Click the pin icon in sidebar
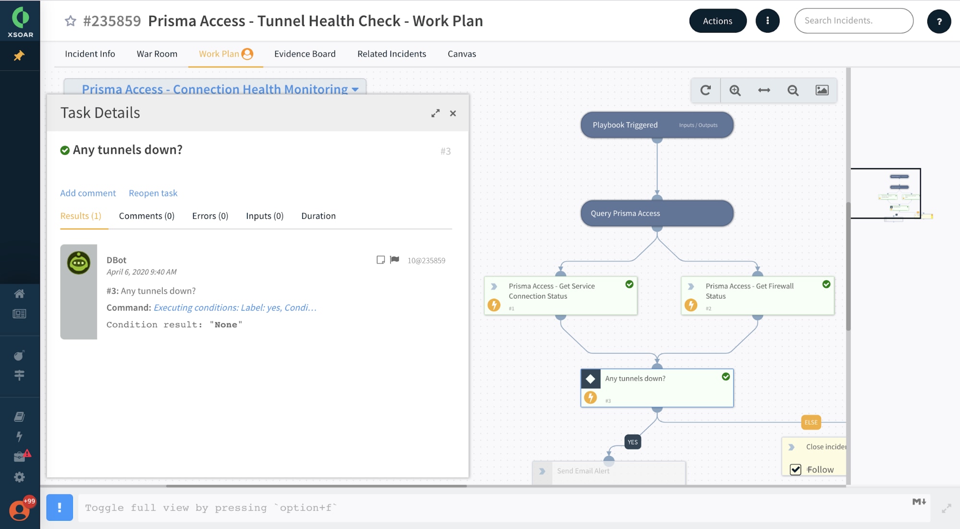The width and height of the screenshot is (960, 529). point(19,56)
